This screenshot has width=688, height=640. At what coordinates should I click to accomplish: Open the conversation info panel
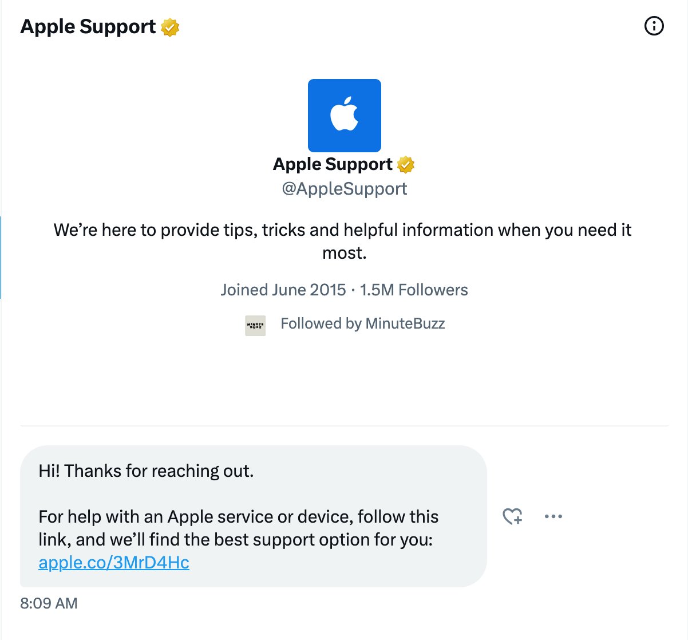click(654, 26)
